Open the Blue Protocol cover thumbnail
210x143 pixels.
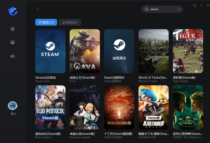(50, 107)
